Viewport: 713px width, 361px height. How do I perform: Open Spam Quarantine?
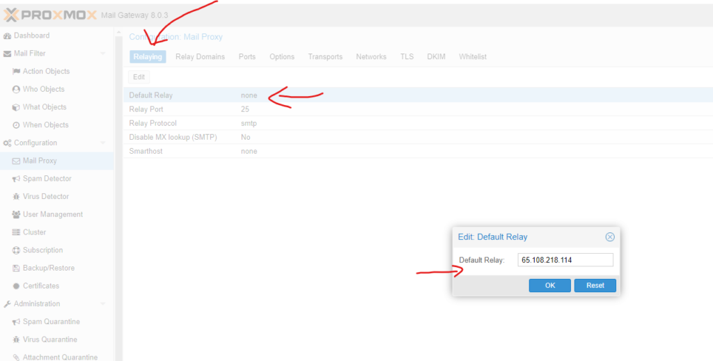52,321
